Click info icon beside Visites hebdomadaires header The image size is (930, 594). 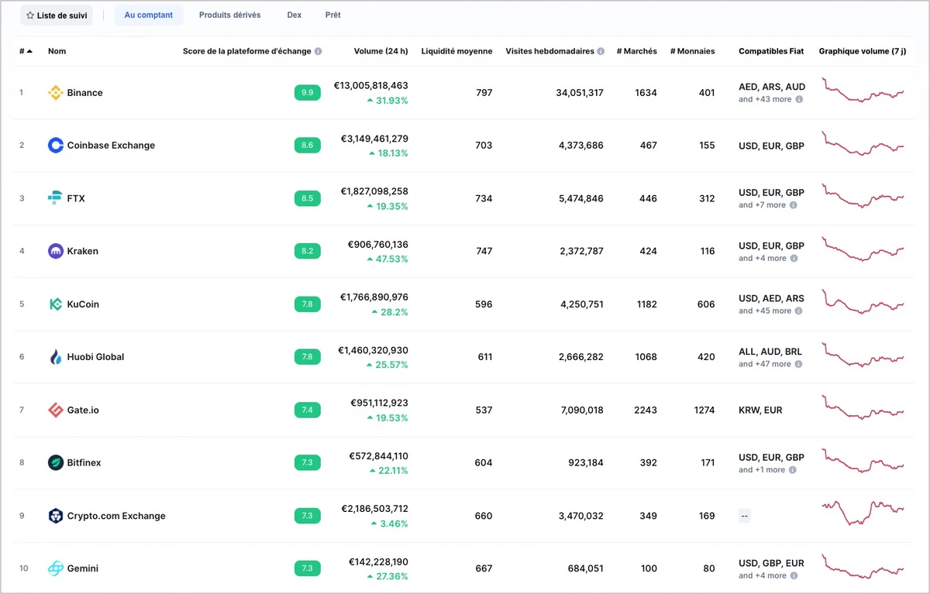coord(601,51)
